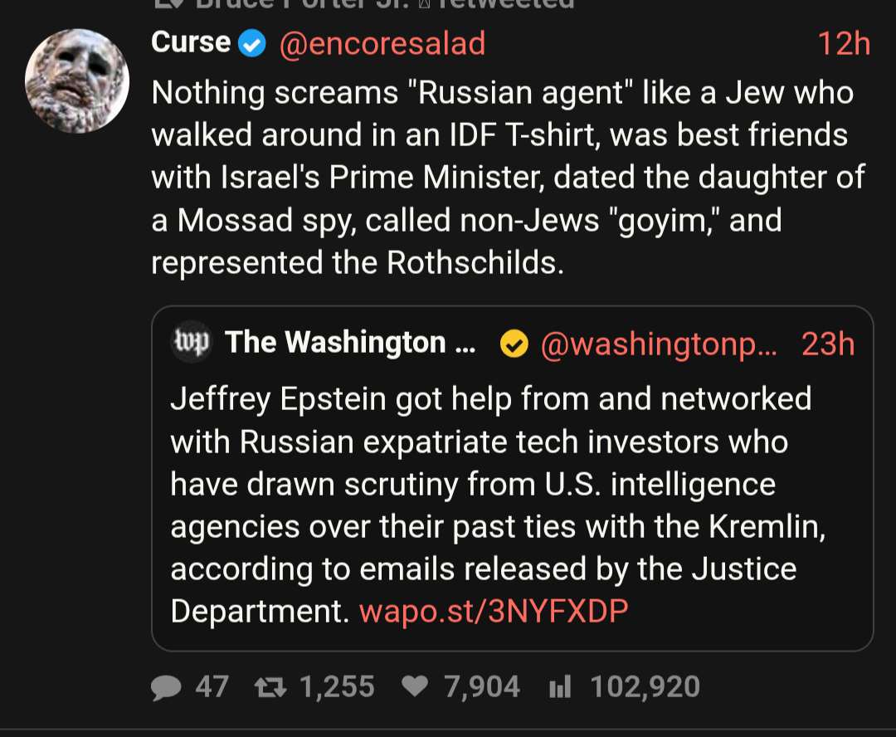Open the wapo.st/3NYFXDP link
The width and height of the screenshot is (896, 737).
(494, 612)
